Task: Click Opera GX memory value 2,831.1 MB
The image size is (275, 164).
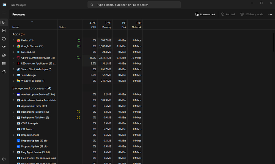Action: 105,58
